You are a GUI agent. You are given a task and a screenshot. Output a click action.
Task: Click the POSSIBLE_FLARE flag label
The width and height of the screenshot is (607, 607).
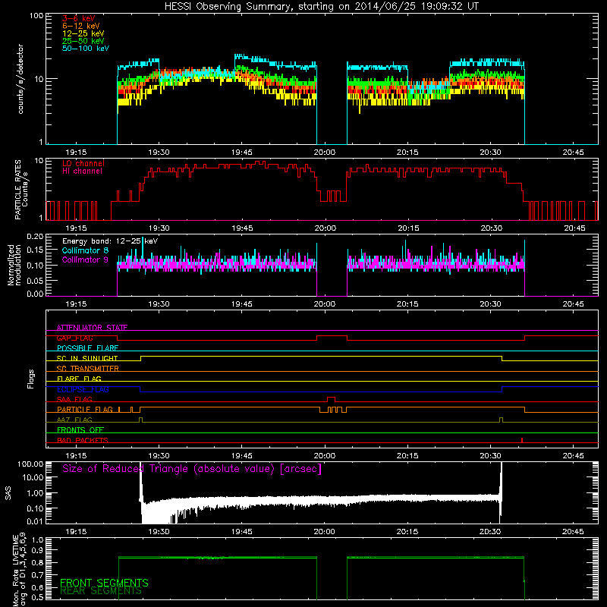click(87, 348)
